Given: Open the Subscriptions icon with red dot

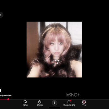Looking at the screenshot, I should click(69, 102).
